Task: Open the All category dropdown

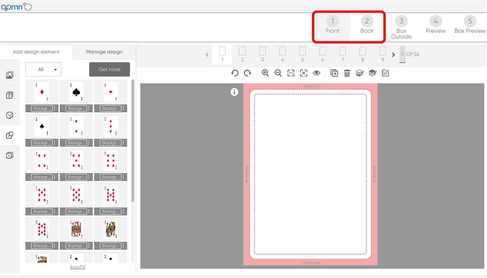Action: point(43,69)
